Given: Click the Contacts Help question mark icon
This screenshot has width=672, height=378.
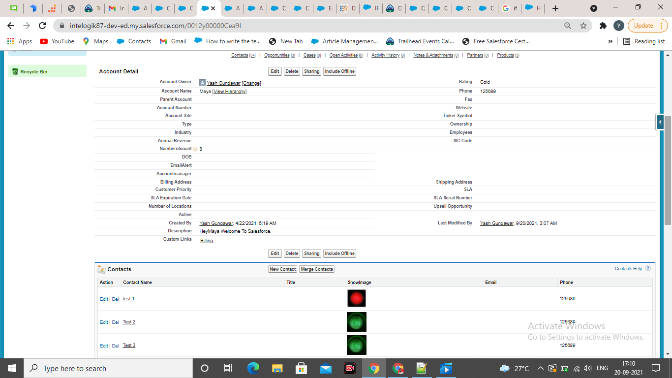Looking at the screenshot, I should [x=648, y=269].
